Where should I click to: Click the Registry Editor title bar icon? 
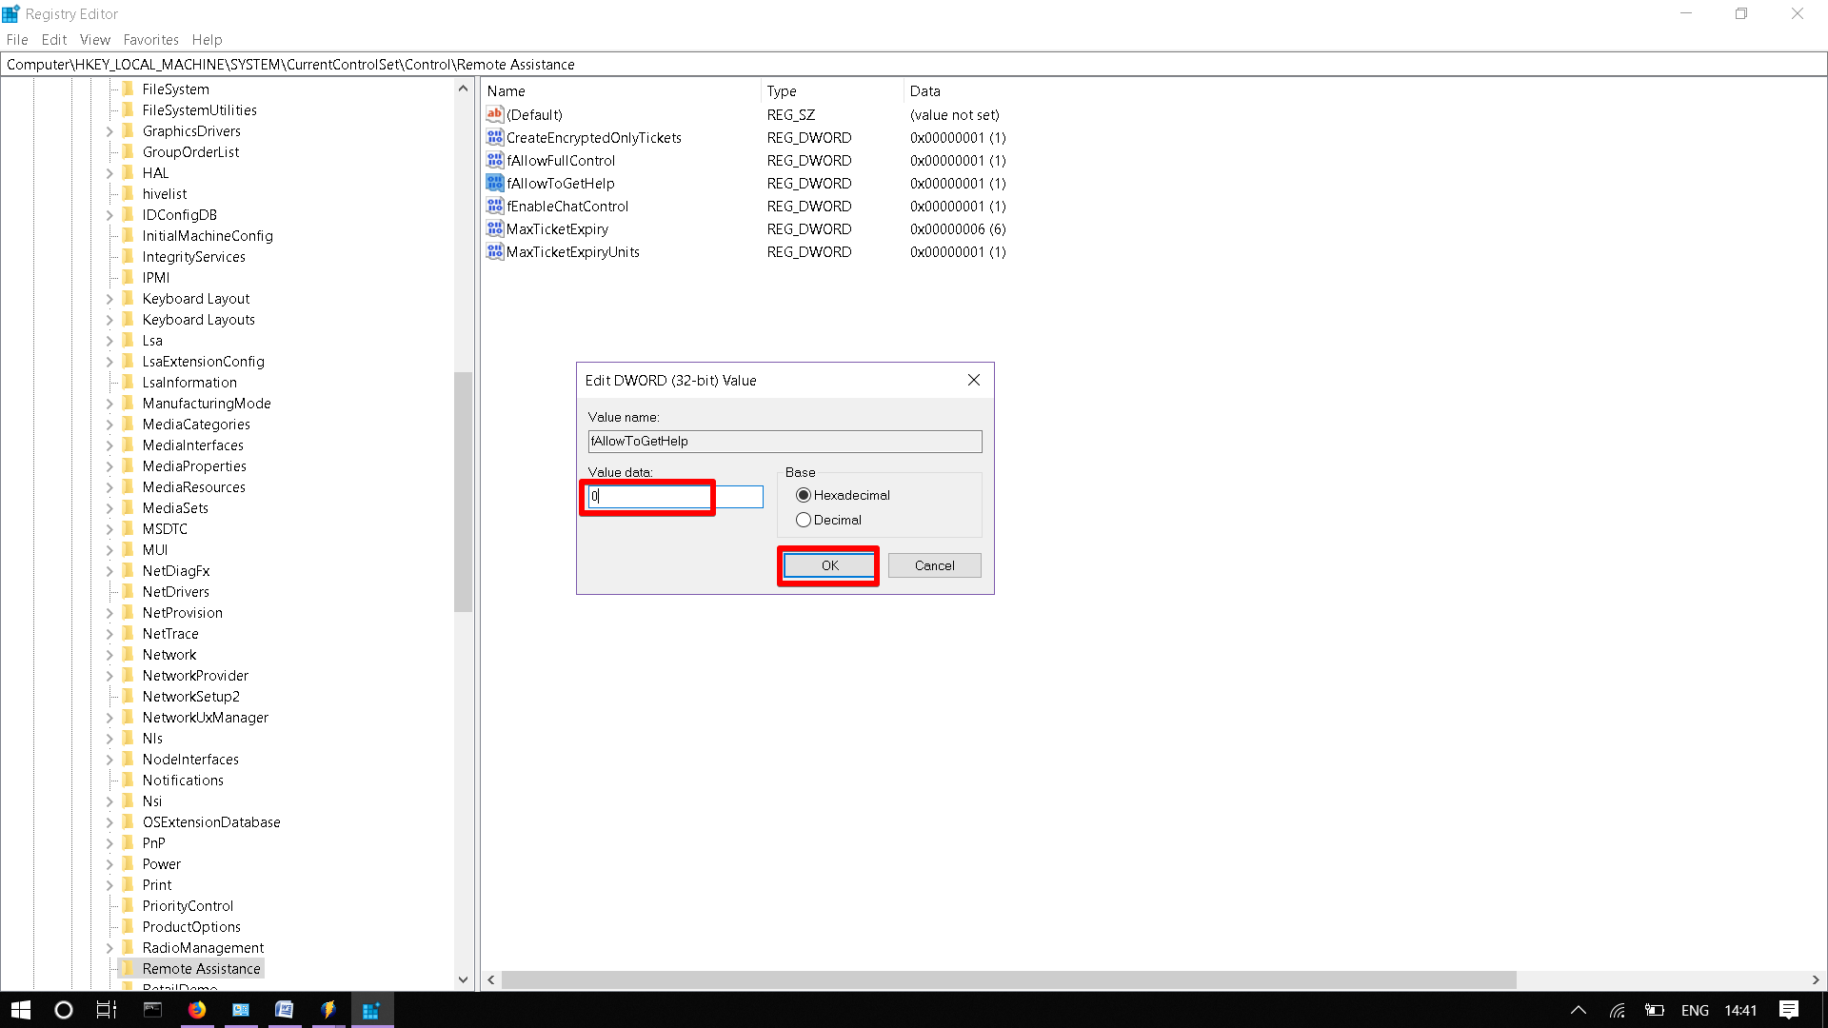point(11,13)
